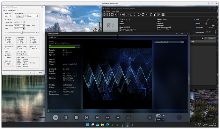
Task: Click the highlighted device icon in Desktop toolbar
Action: point(163,14)
